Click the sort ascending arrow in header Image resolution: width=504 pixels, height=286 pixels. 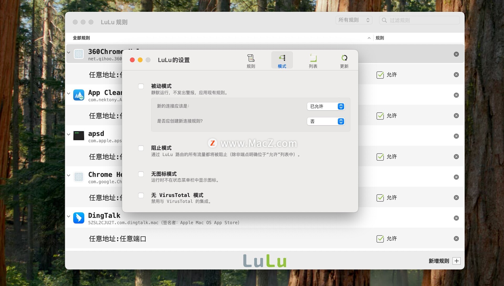point(369,38)
